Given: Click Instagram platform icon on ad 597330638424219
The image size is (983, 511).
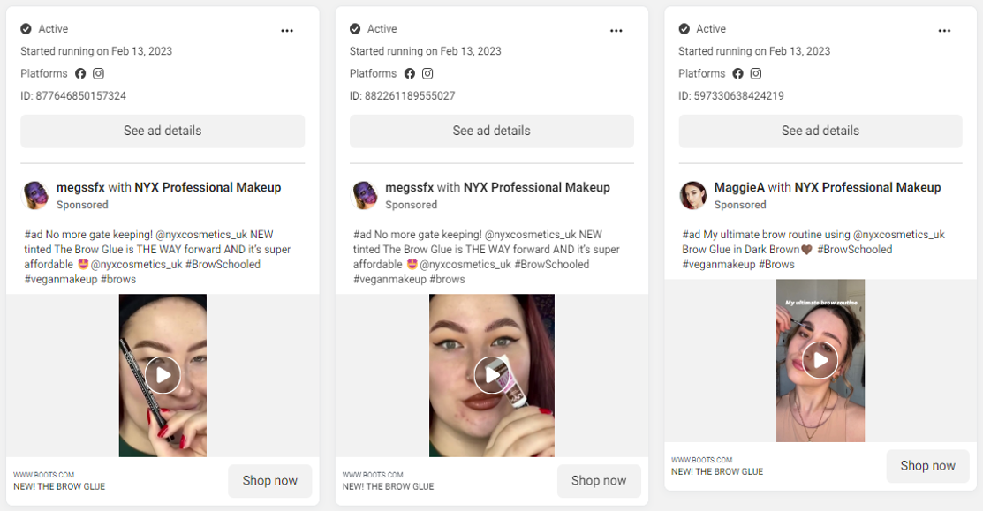Looking at the screenshot, I should point(756,73).
